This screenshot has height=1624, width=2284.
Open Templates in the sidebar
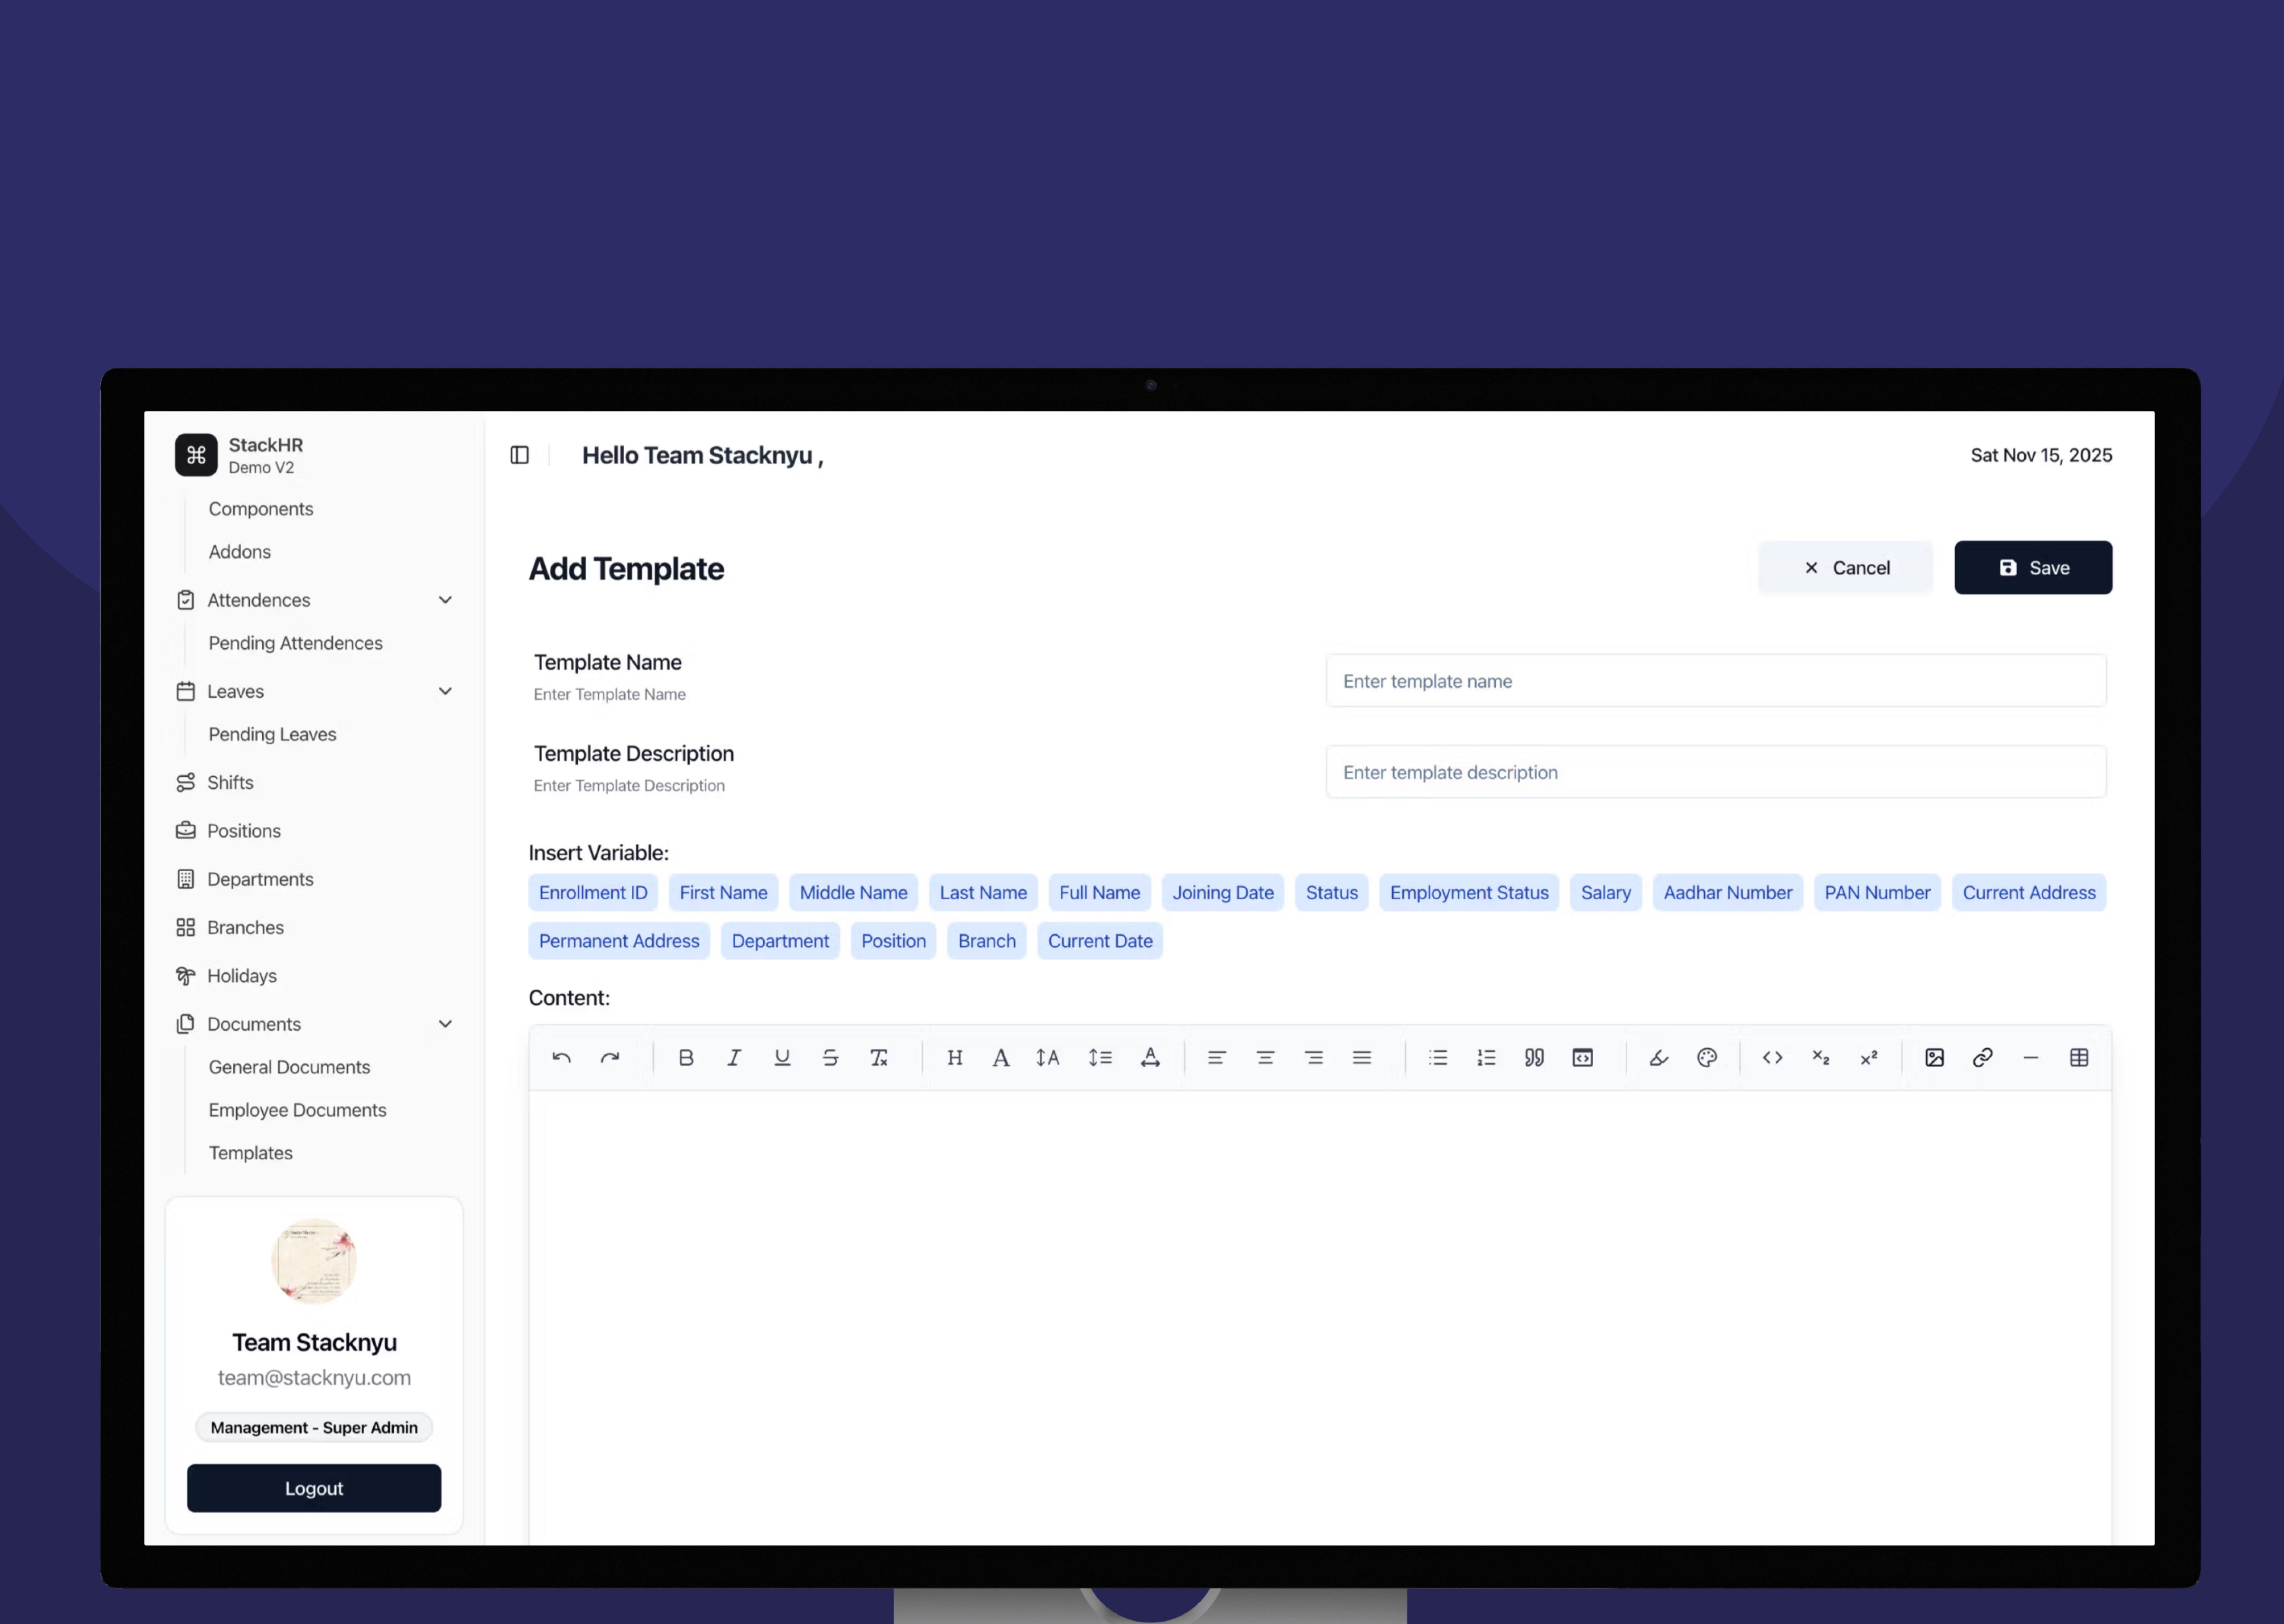pyautogui.click(x=251, y=1153)
